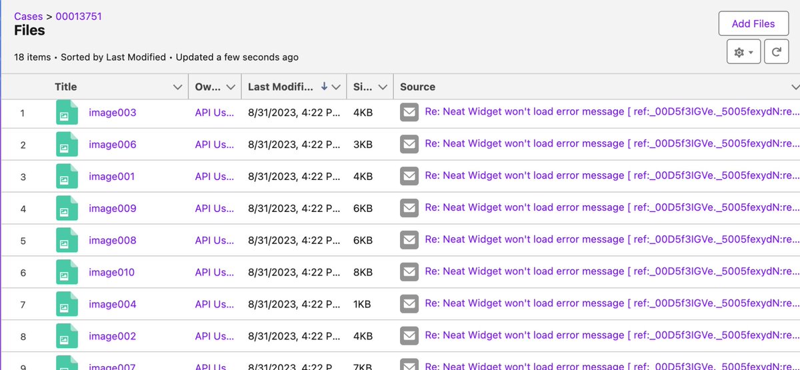Expand the Source column options chevron
This screenshot has height=370, width=800.
point(794,87)
